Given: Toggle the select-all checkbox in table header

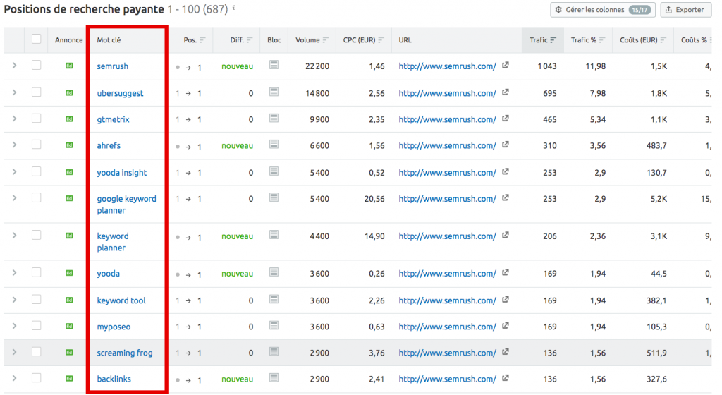Looking at the screenshot, I should pyautogui.click(x=37, y=39).
